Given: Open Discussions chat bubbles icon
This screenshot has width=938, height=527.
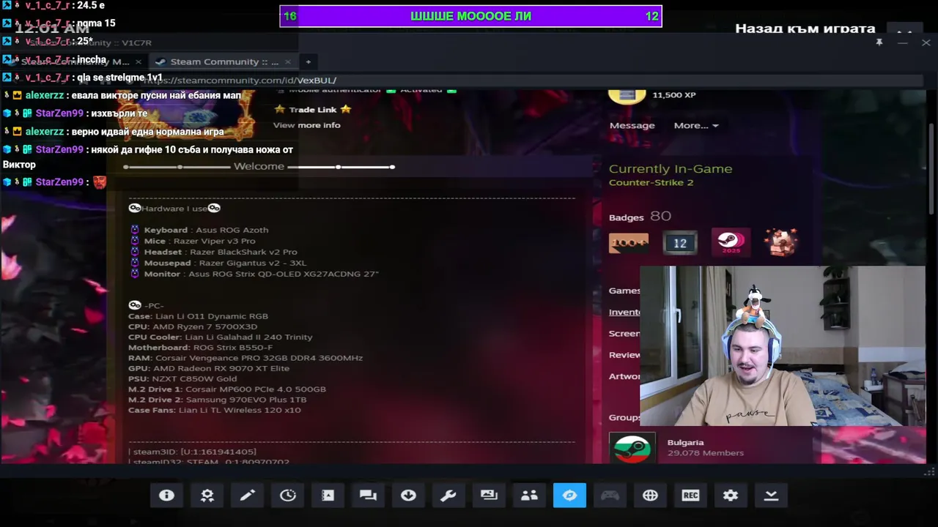Looking at the screenshot, I should (x=368, y=496).
